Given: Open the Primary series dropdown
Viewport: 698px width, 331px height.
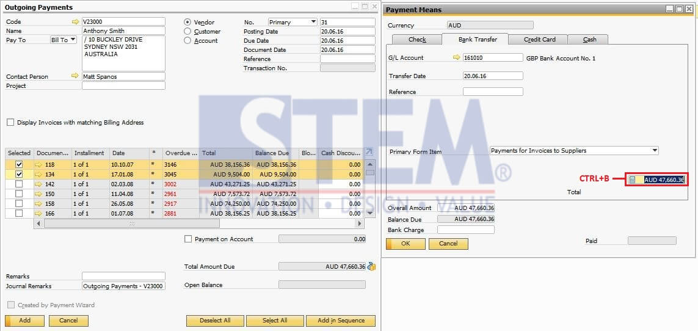Looking at the screenshot, I should pos(293,22).
